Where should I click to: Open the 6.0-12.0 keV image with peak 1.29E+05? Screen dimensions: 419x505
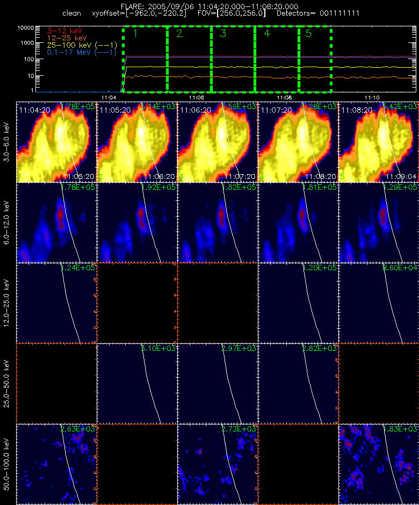379,222
